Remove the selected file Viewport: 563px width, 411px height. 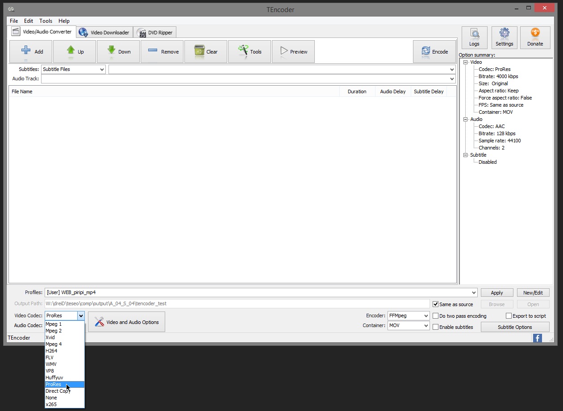pyautogui.click(x=162, y=52)
